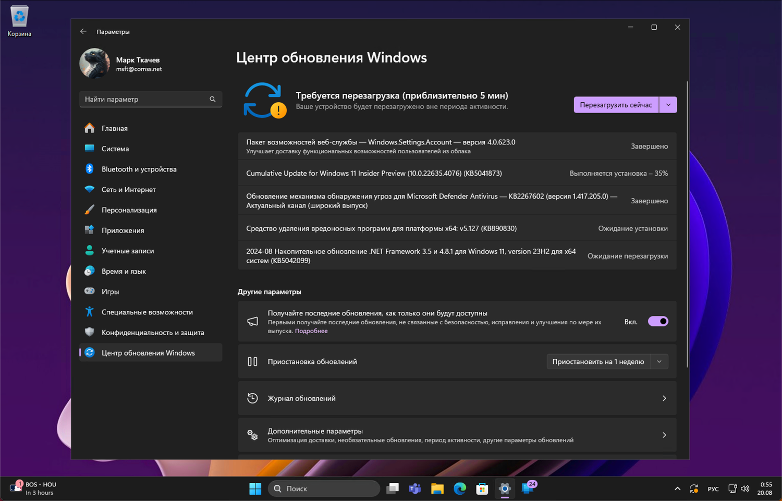Open the Подробнее link
The height and width of the screenshot is (501, 782).
(311, 331)
